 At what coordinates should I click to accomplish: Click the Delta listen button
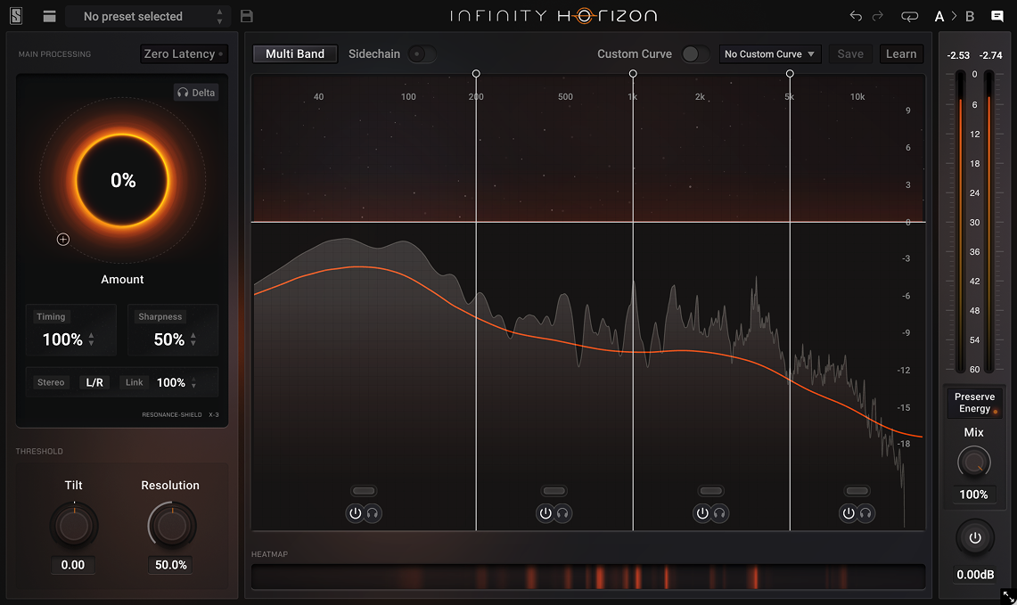(x=196, y=93)
